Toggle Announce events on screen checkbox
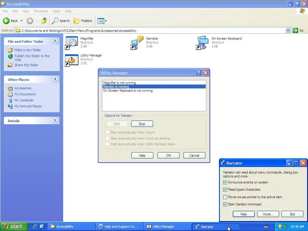The width and height of the screenshot is (308, 231). tap(225, 183)
